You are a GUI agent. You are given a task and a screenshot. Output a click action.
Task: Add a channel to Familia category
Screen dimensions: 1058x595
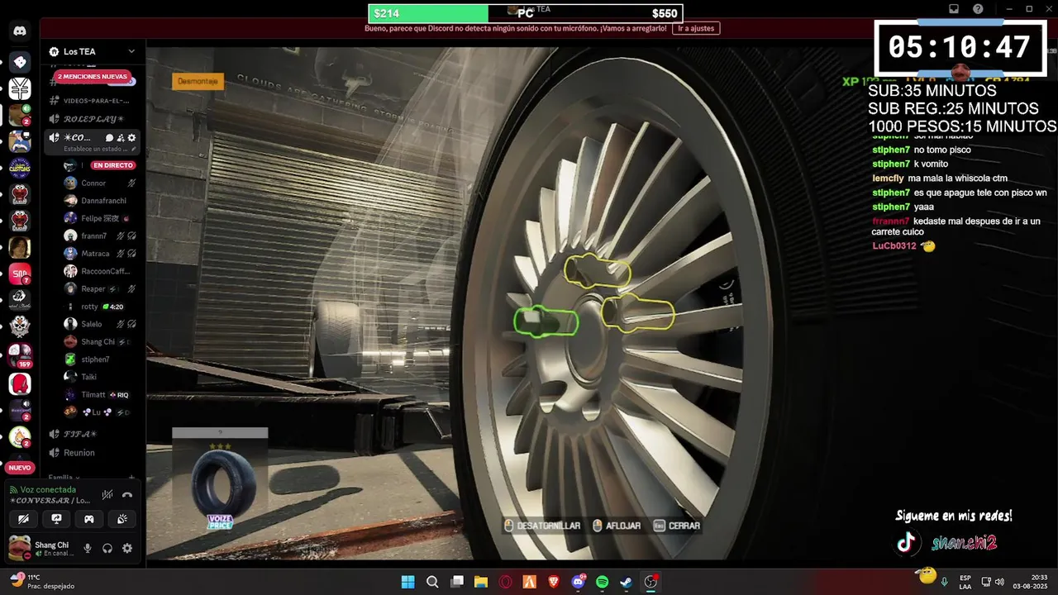tap(131, 478)
